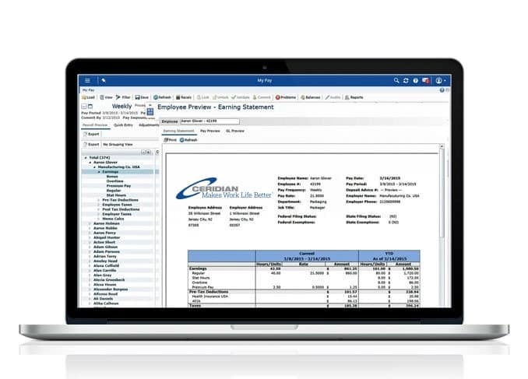
Task: Expand the Pre-Tax Deductions tree node
Action: tap(99, 198)
